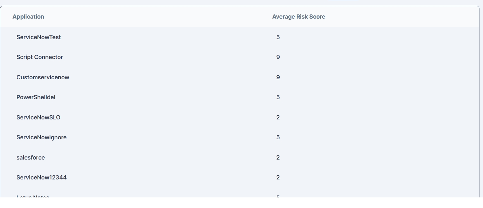This screenshot has height=208, width=483.
Task: Click the PowerShelldel application name
Action: point(36,97)
